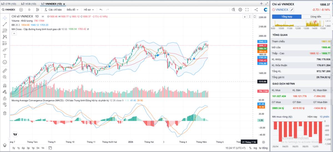This screenshot has height=152, width=333.
Task: Open the object tree layers icon
Action: click(x=5, y=145)
